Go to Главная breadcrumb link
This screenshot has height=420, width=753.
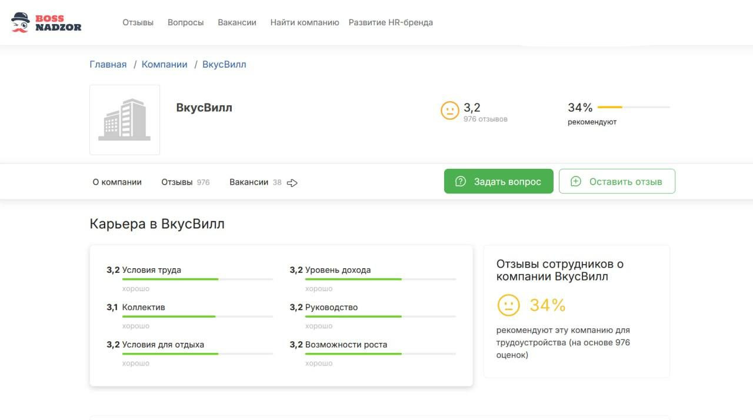pos(108,65)
